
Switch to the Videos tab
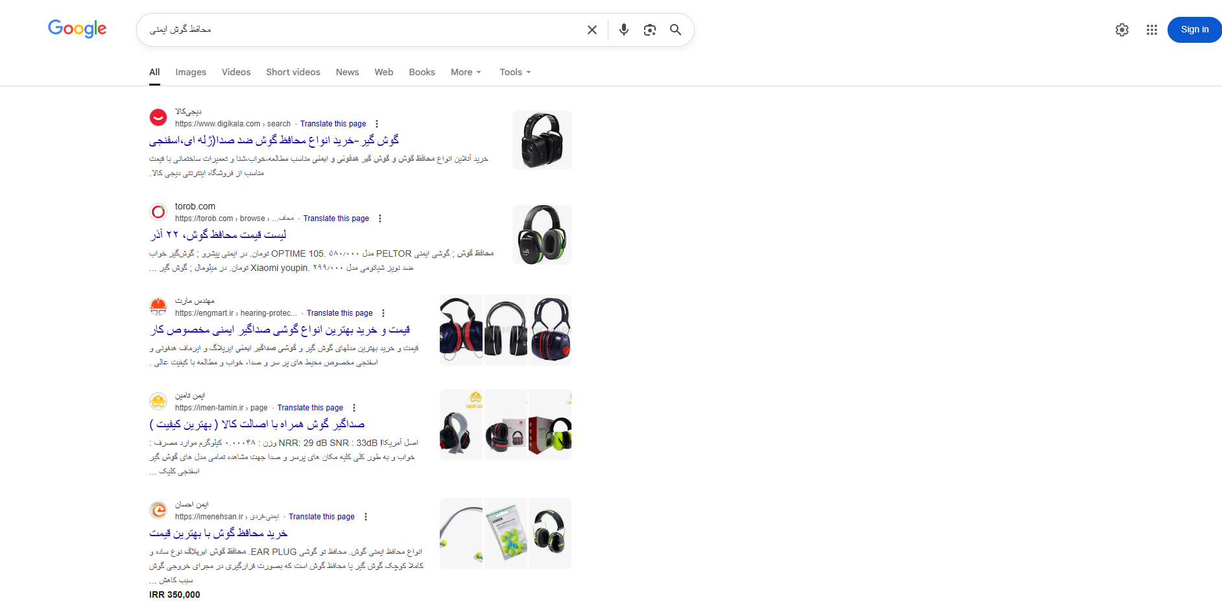236,72
